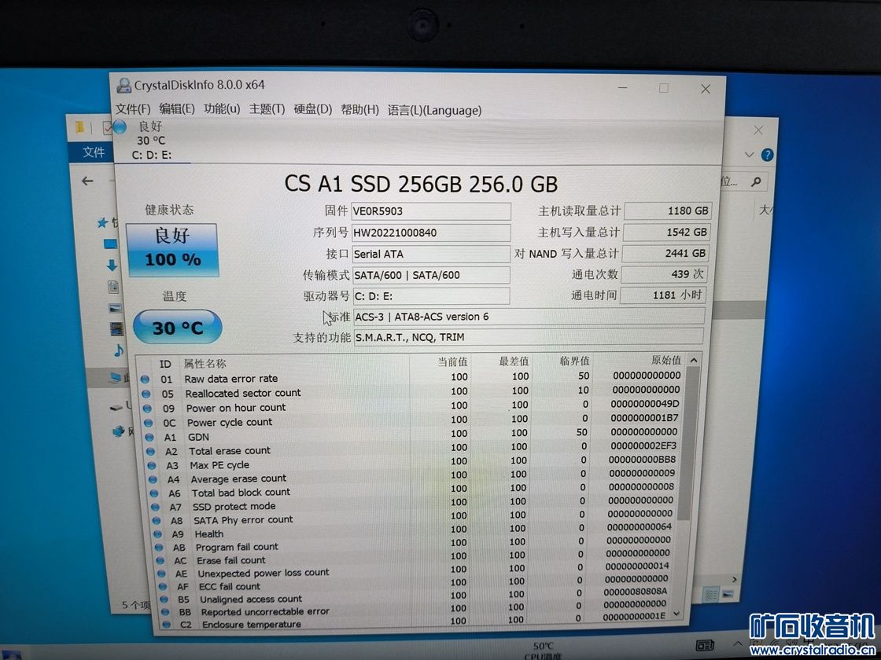Click the CrystalDiskInfo title bar icon
881x660 pixels.
point(123,86)
